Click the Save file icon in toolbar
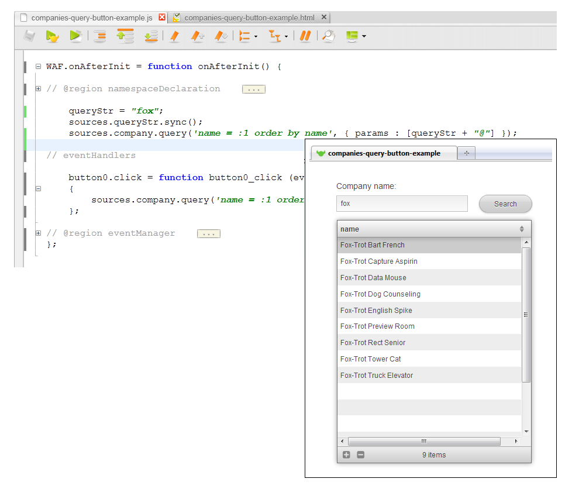 [29, 36]
